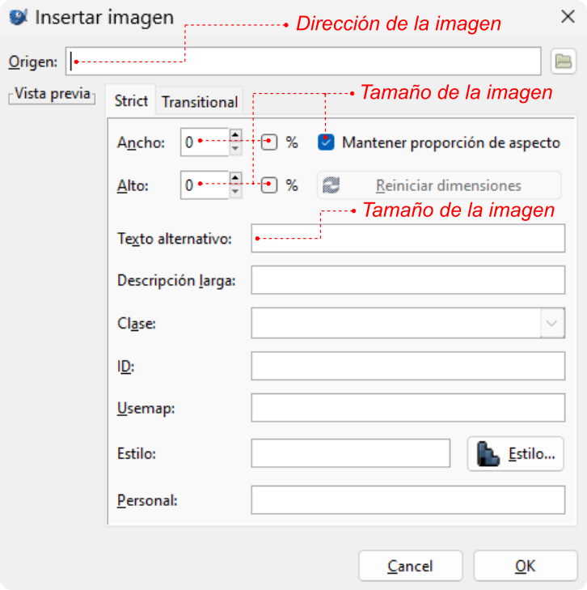Decrease Ancho value with down arrow

(x=235, y=149)
